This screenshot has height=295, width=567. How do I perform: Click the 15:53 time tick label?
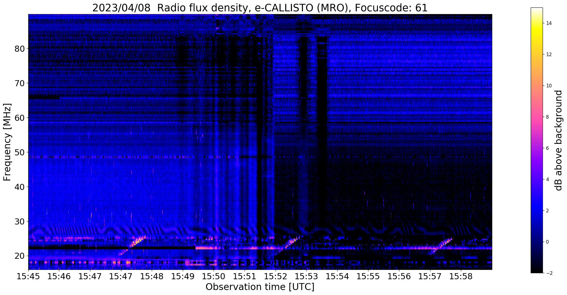tap(306, 276)
